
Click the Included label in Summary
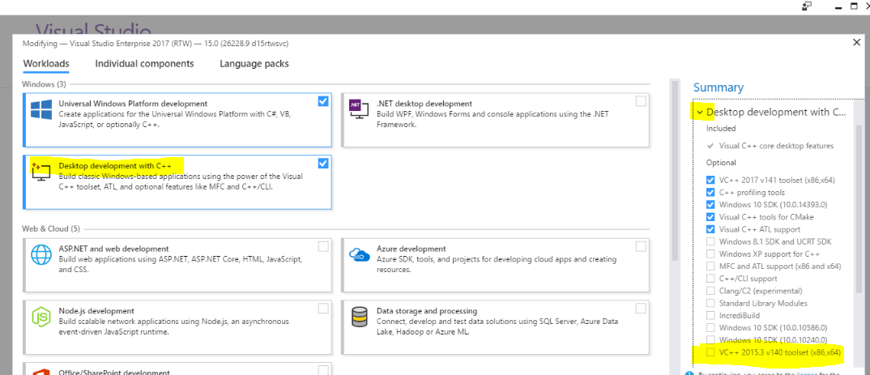pos(721,128)
